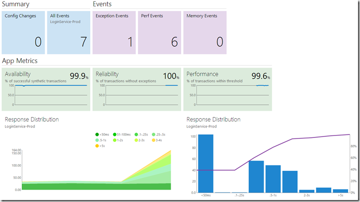The width and height of the screenshot is (360, 202).
Task: Open the Config Changes tile
Action: 23,33
